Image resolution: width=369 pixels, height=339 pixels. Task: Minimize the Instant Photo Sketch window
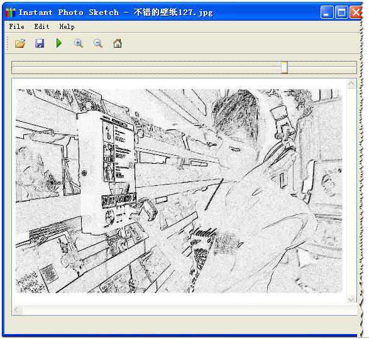click(327, 12)
